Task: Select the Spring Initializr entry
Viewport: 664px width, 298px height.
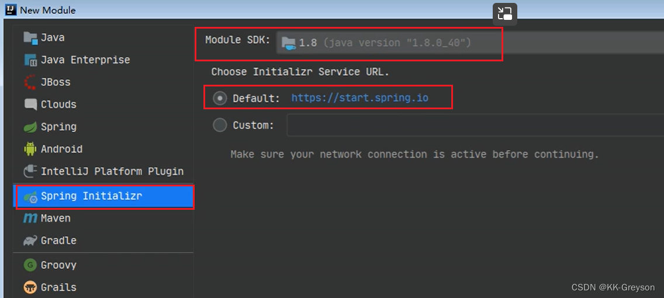Action: click(x=104, y=196)
